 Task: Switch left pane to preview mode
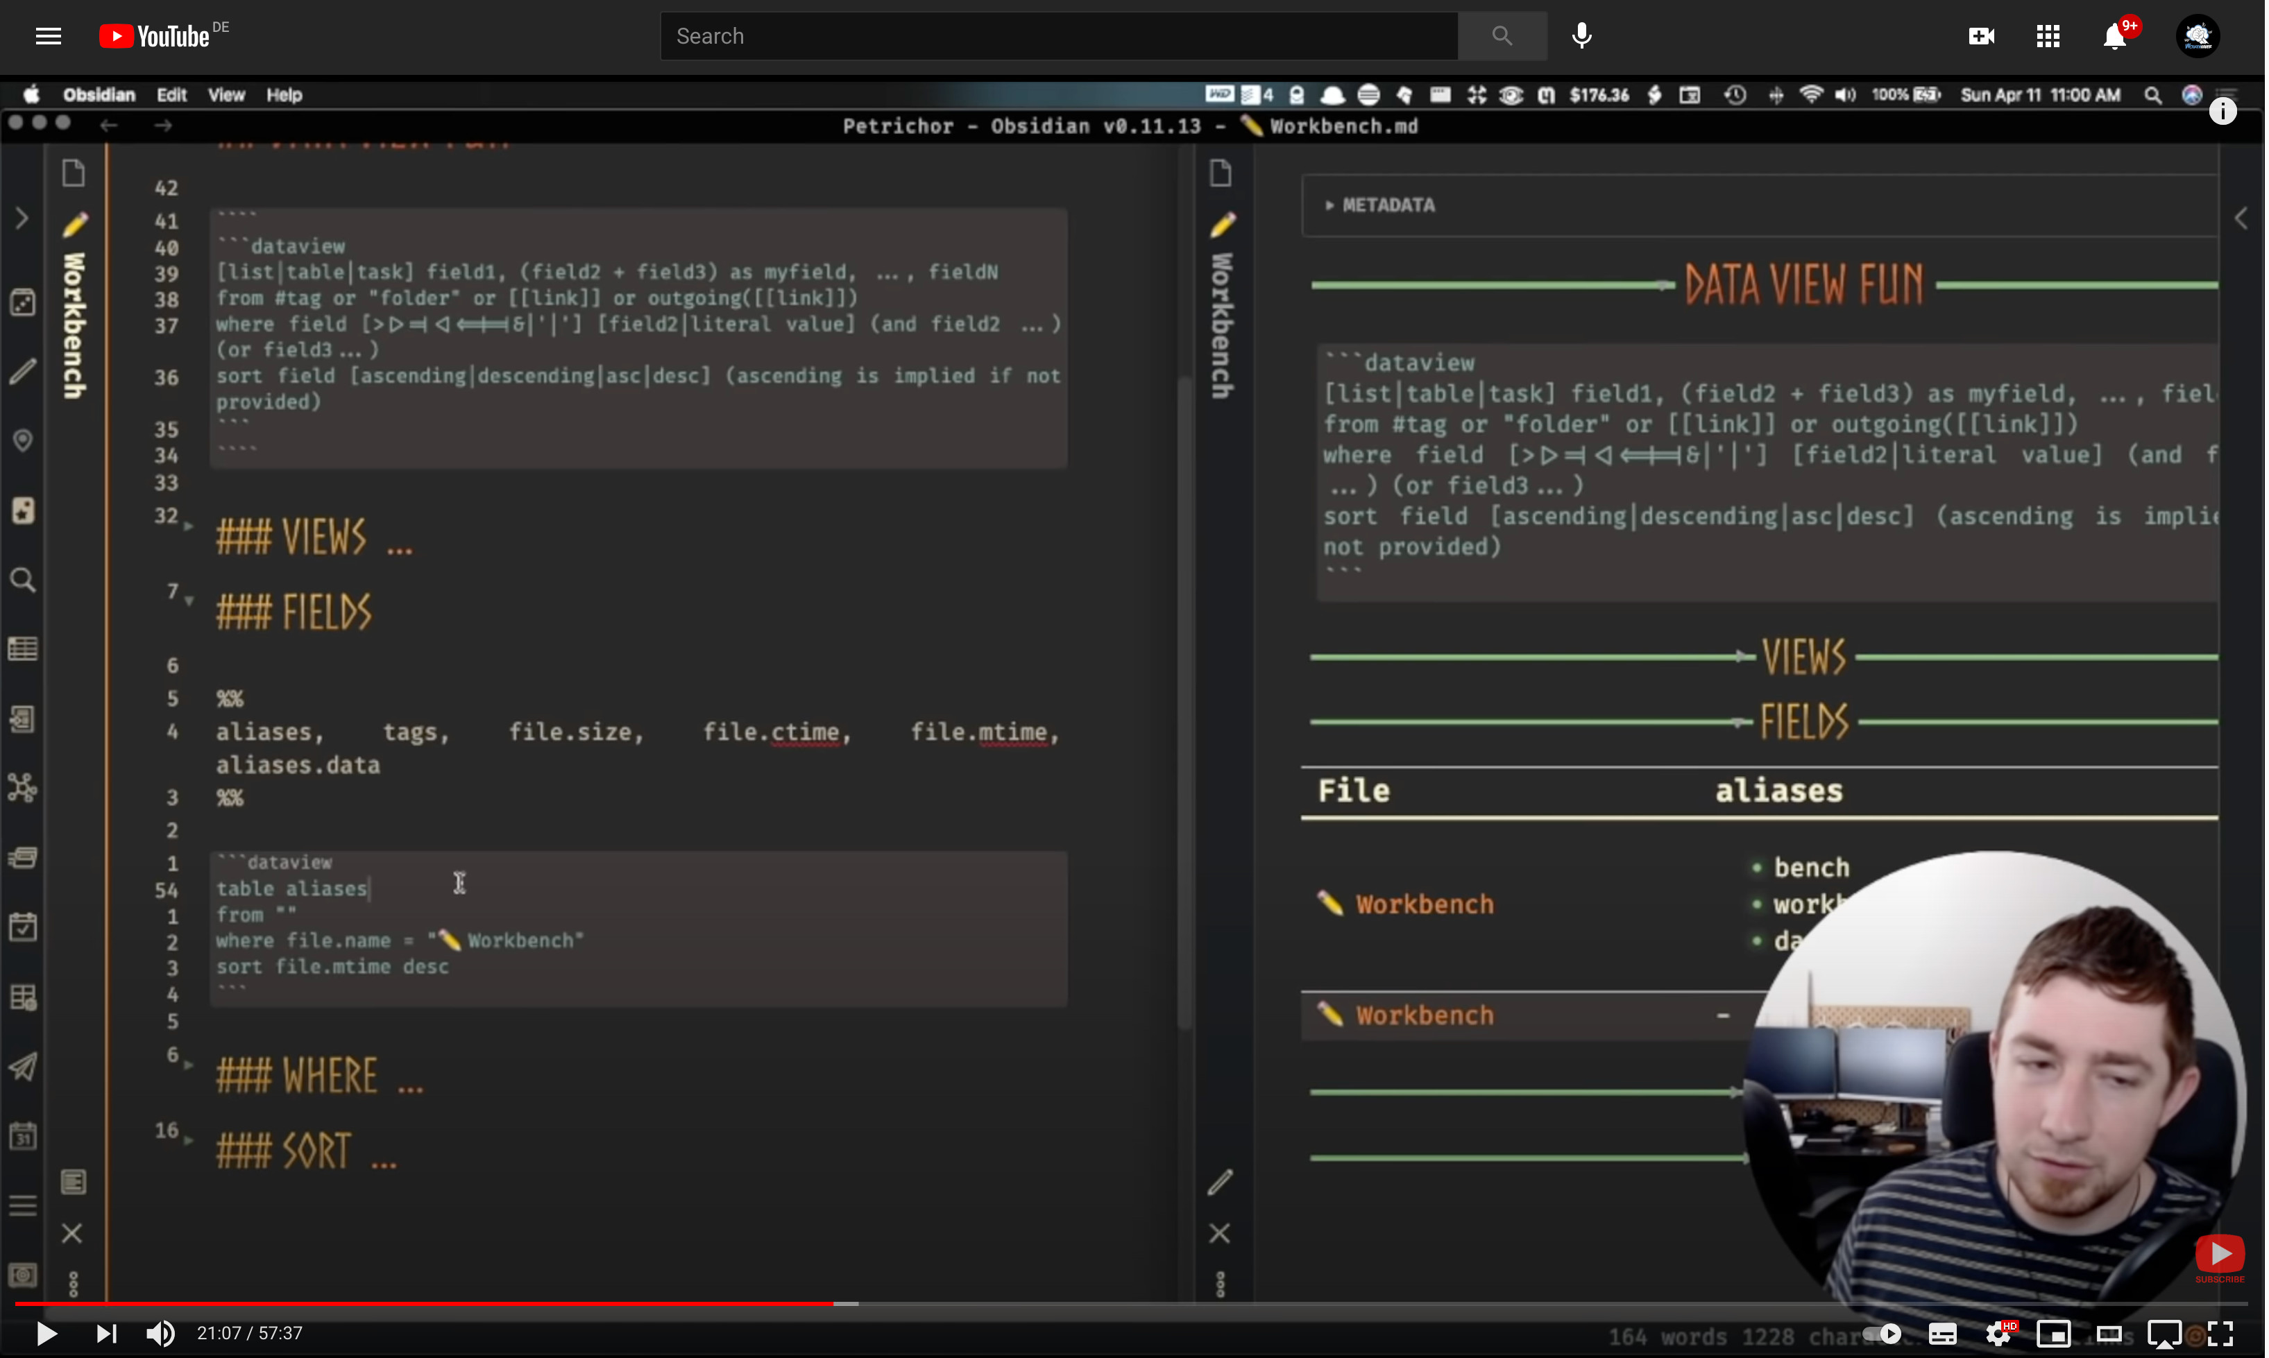coord(74,1183)
